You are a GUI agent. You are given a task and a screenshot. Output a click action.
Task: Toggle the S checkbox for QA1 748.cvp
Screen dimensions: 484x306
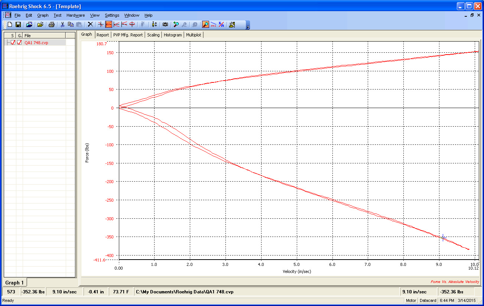13,42
